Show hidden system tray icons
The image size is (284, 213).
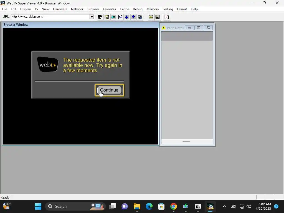coord(224,206)
